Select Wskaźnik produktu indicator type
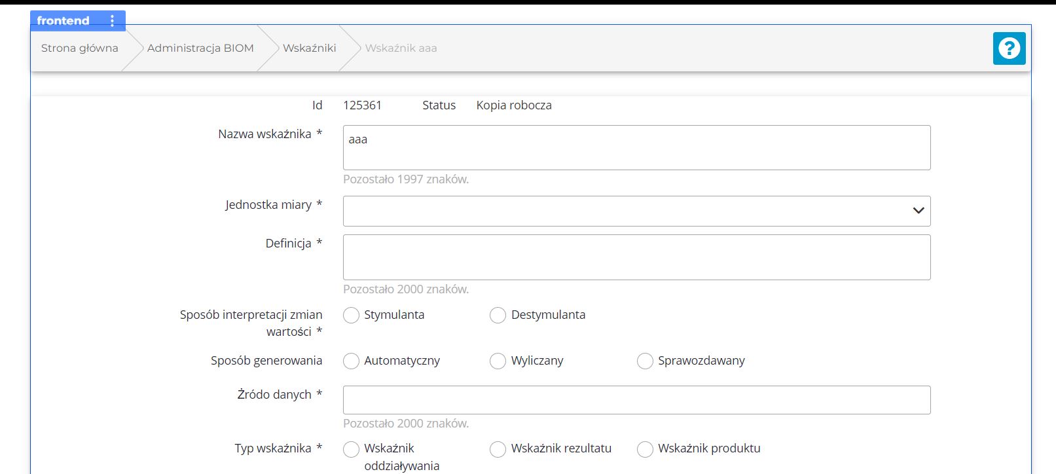The width and height of the screenshot is (1056, 474). (x=645, y=449)
